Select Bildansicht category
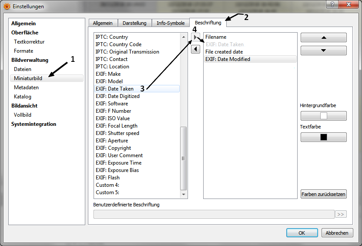 pyautogui.click(x=24, y=106)
